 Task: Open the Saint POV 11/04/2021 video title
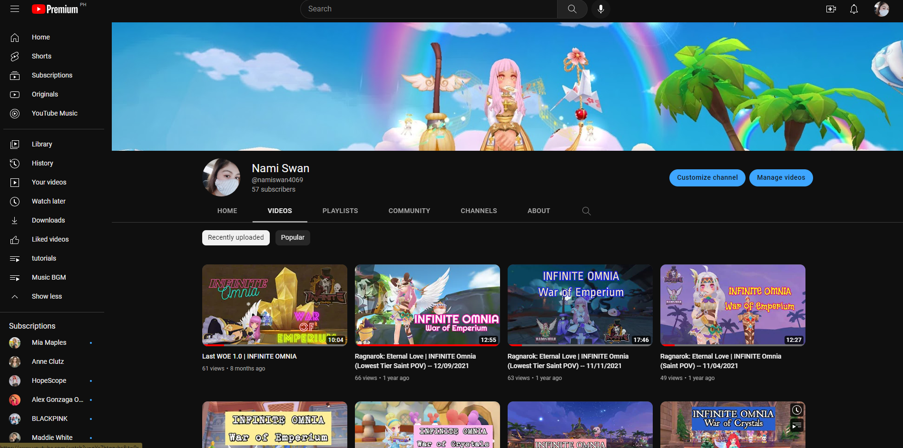coord(721,361)
